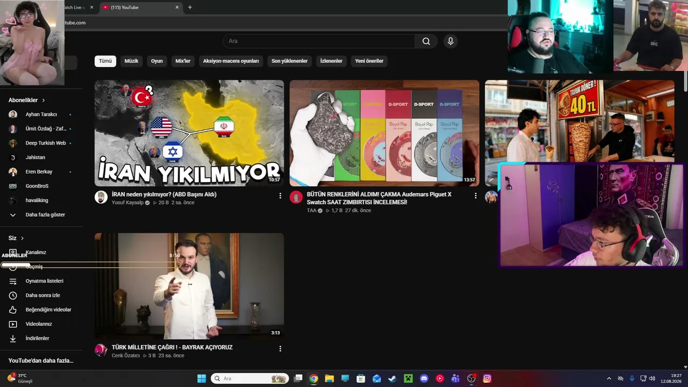Open the TÜRK MİLLETİNE ÇAĞRI video title

coord(172,347)
